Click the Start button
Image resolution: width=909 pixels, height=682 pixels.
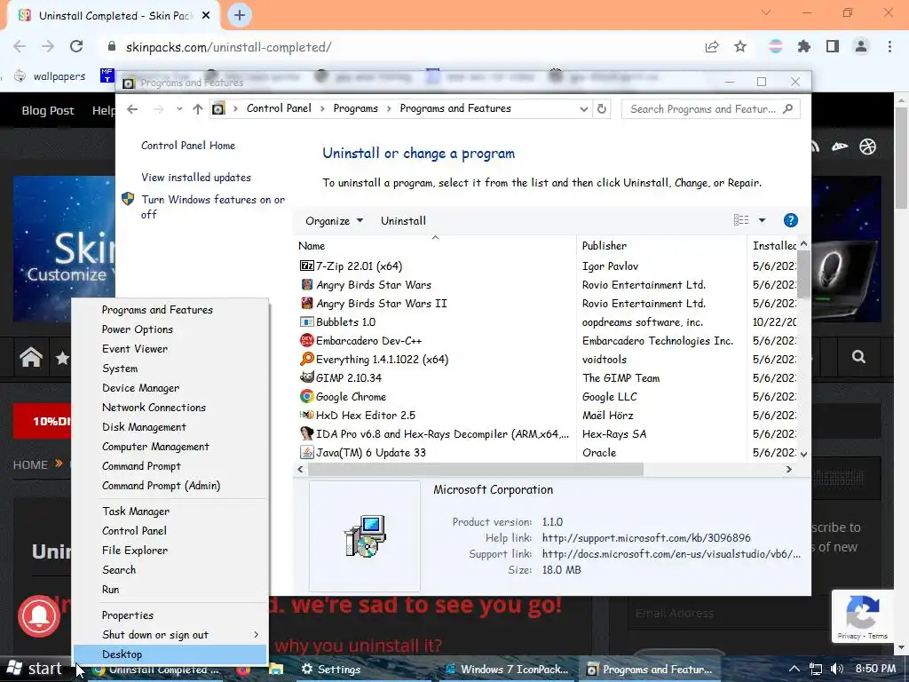pyautogui.click(x=35, y=669)
